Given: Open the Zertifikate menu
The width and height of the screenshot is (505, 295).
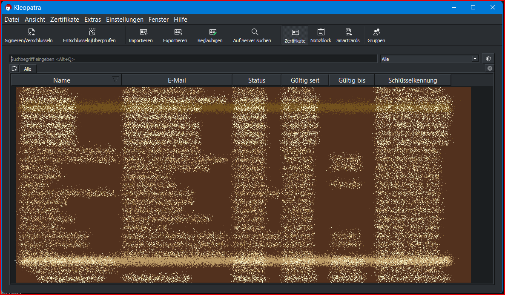Looking at the screenshot, I should [65, 20].
